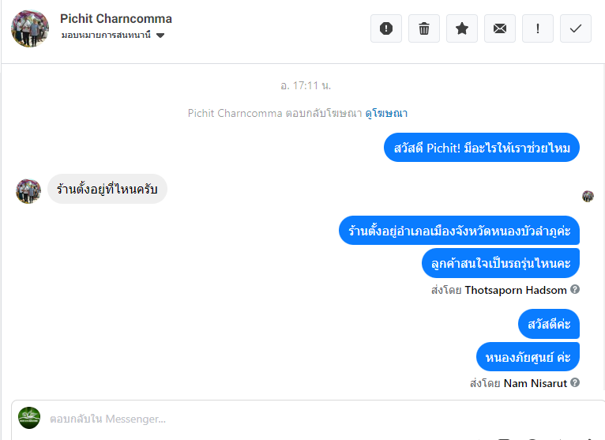The height and width of the screenshot is (440, 605).
Task: Delete conversation using the trash icon
Action: [424, 28]
